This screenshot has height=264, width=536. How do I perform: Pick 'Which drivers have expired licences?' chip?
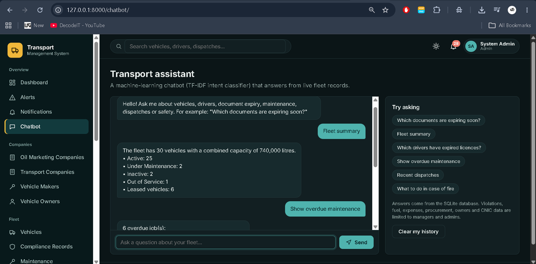(x=439, y=148)
